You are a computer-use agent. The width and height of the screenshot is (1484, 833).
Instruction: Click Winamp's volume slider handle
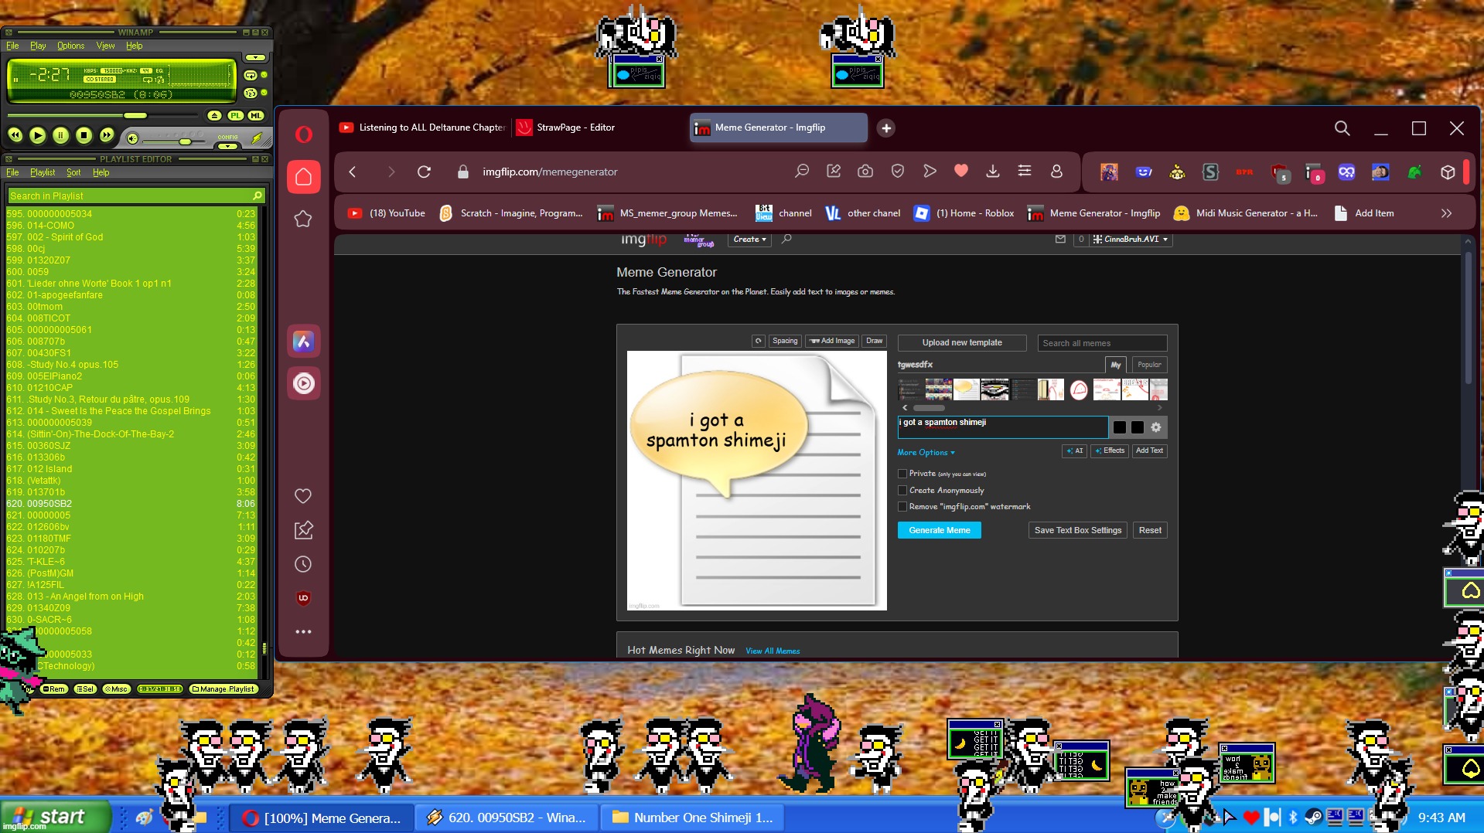(x=185, y=141)
